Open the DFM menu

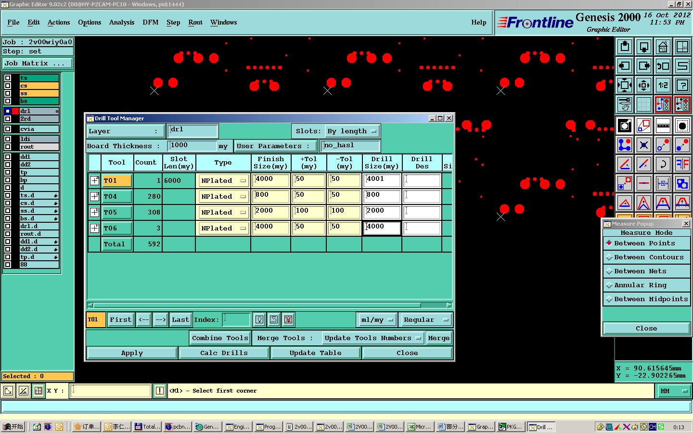pos(151,23)
